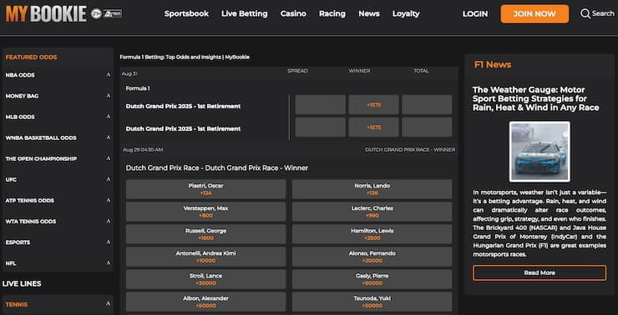Bet on Alonso, Fernando +20000

pyautogui.click(x=372, y=257)
